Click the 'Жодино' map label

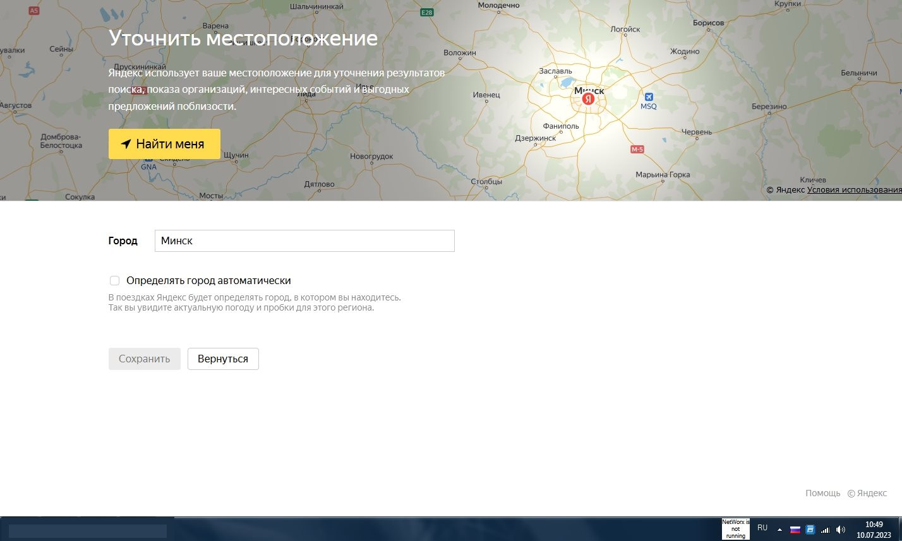click(685, 51)
